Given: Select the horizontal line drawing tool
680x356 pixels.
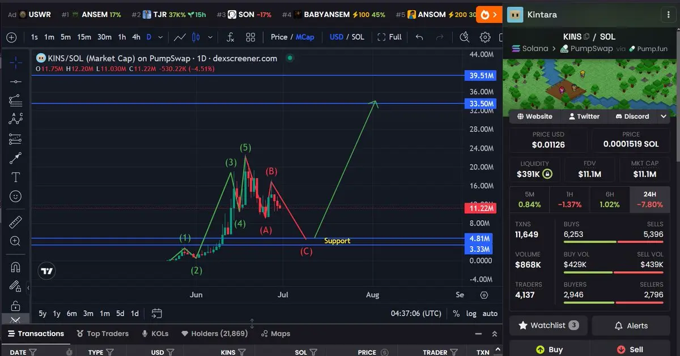Looking at the screenshot, I should click(x=15, y=82).
